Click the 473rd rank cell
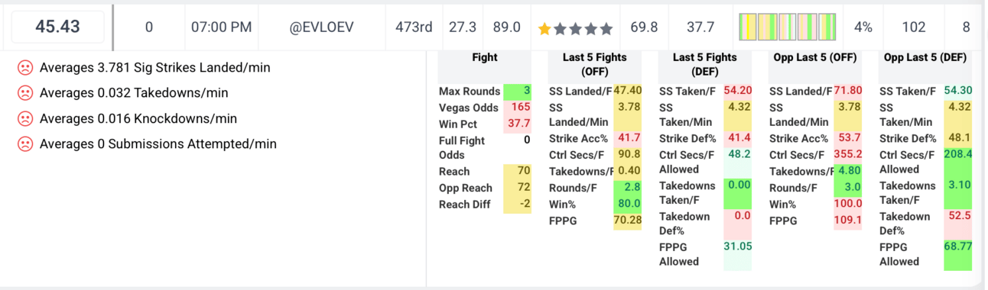The height and width of the screenshot is (290, 988). [x=414, y=27]
